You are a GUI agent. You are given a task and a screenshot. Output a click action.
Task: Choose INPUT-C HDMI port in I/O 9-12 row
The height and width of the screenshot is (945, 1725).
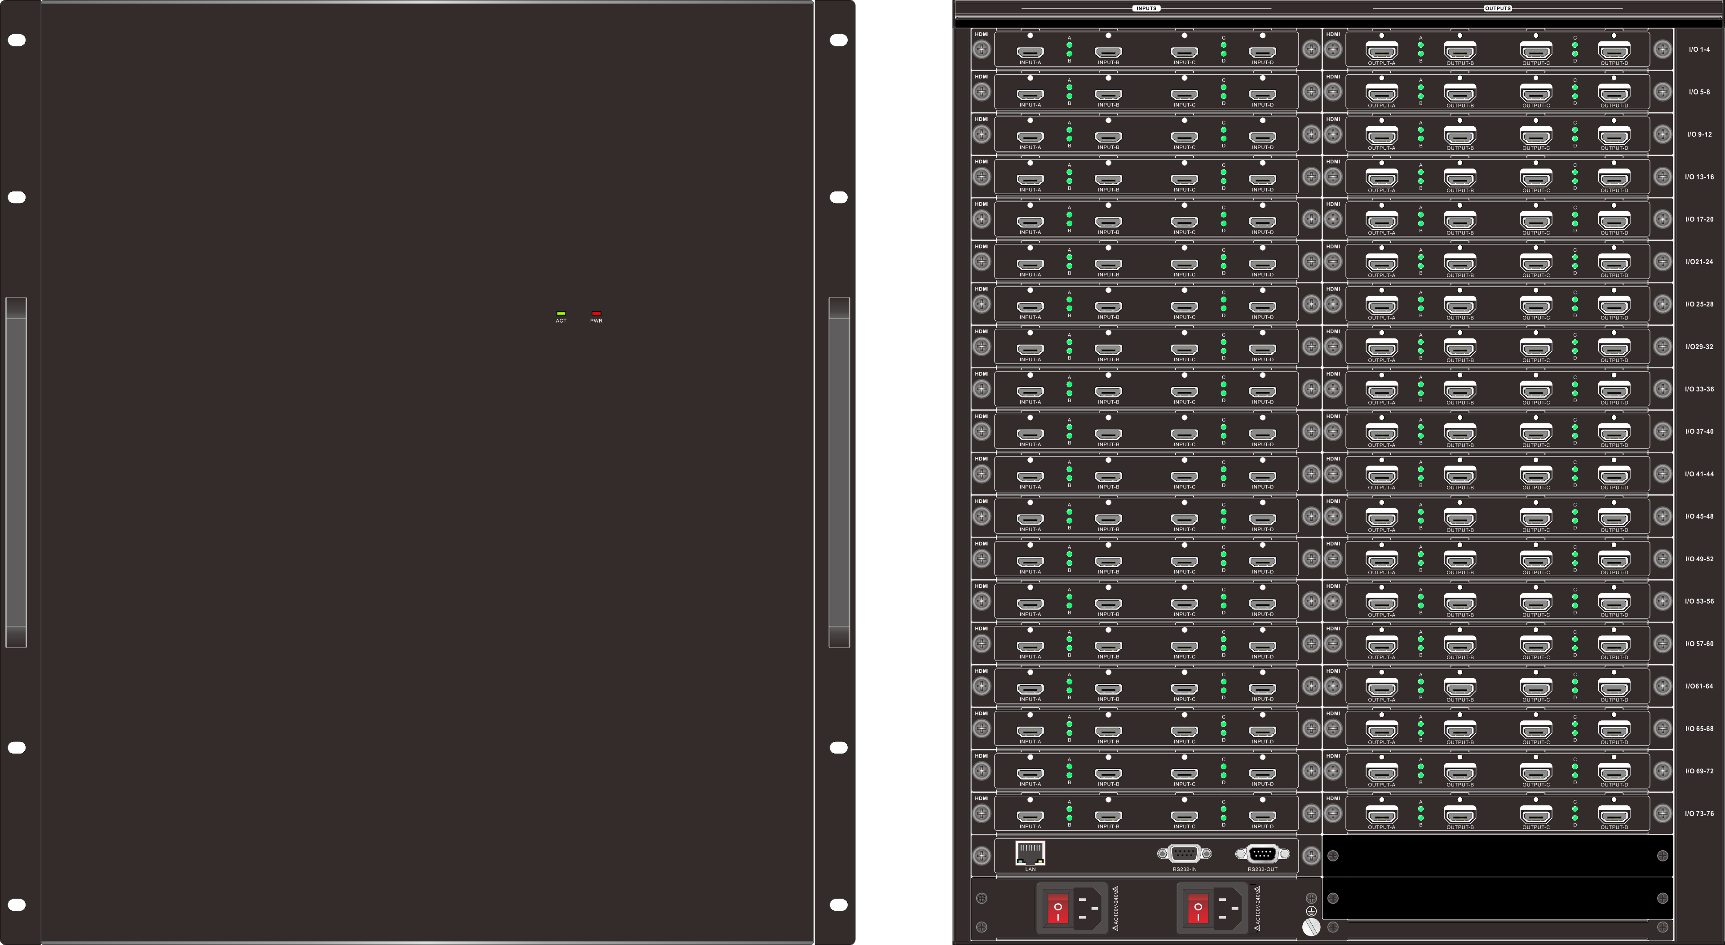(1184, 138)
